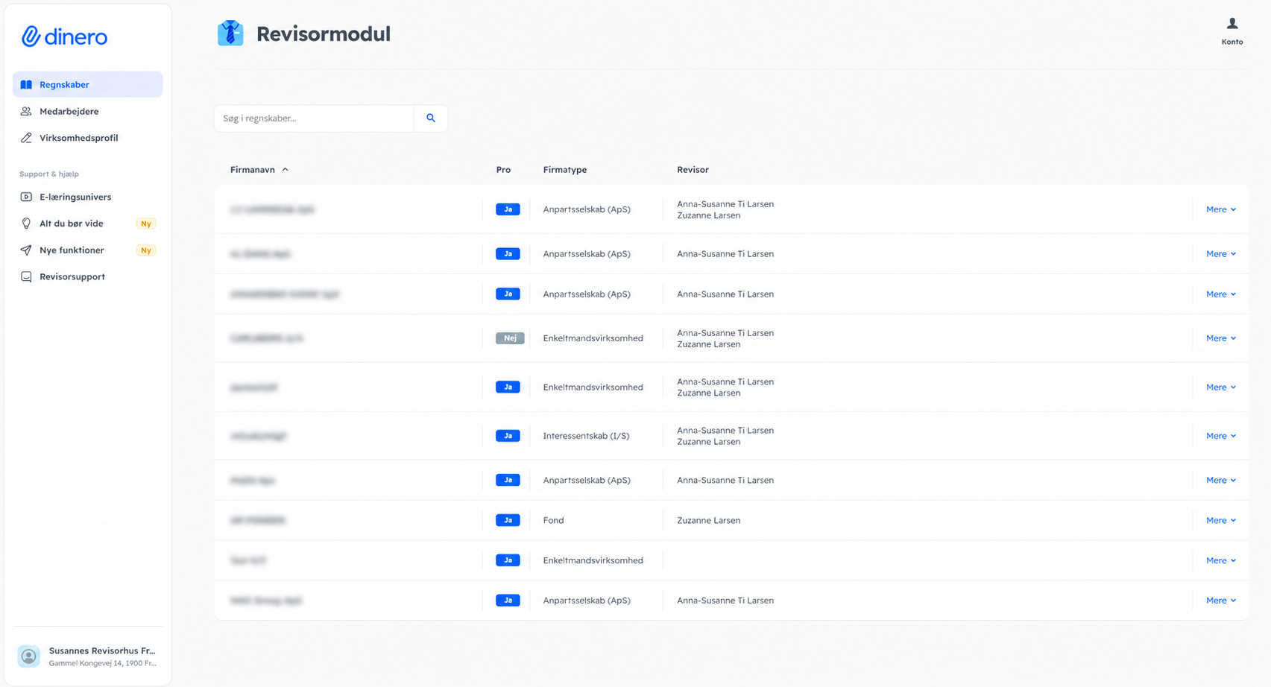Open Medarbejdere people icon in sidebar
1271x687 pixels.
26,111
